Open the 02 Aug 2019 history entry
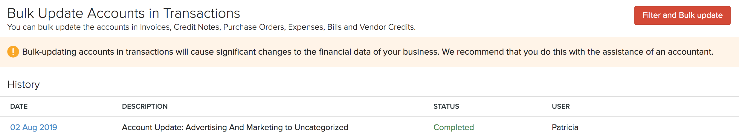 coord(33,127)
